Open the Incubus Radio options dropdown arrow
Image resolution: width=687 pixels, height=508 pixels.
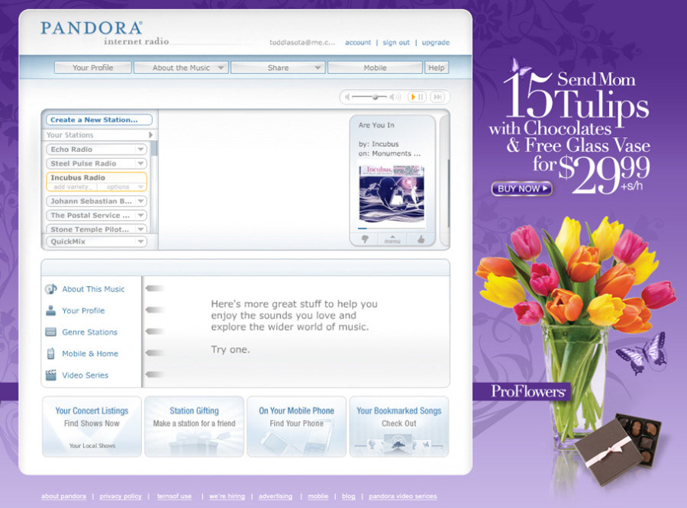(x=140, y=187)
